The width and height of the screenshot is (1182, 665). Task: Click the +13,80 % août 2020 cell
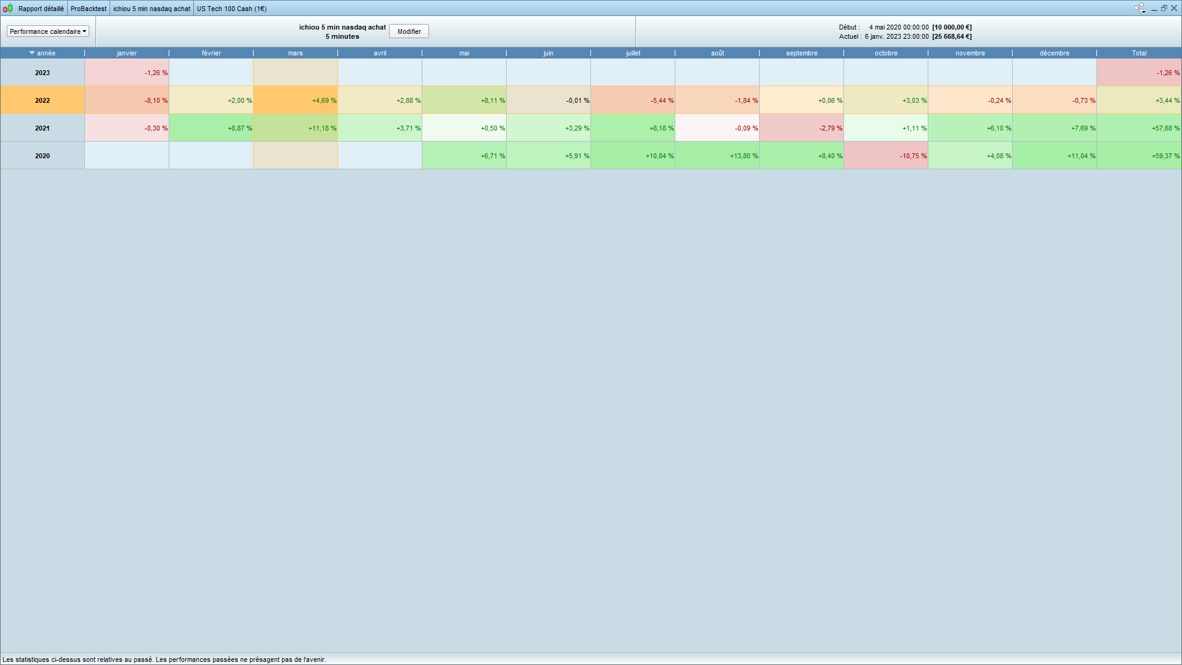coord(717,156)
